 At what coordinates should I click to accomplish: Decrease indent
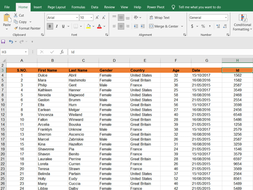pos(136,26)
